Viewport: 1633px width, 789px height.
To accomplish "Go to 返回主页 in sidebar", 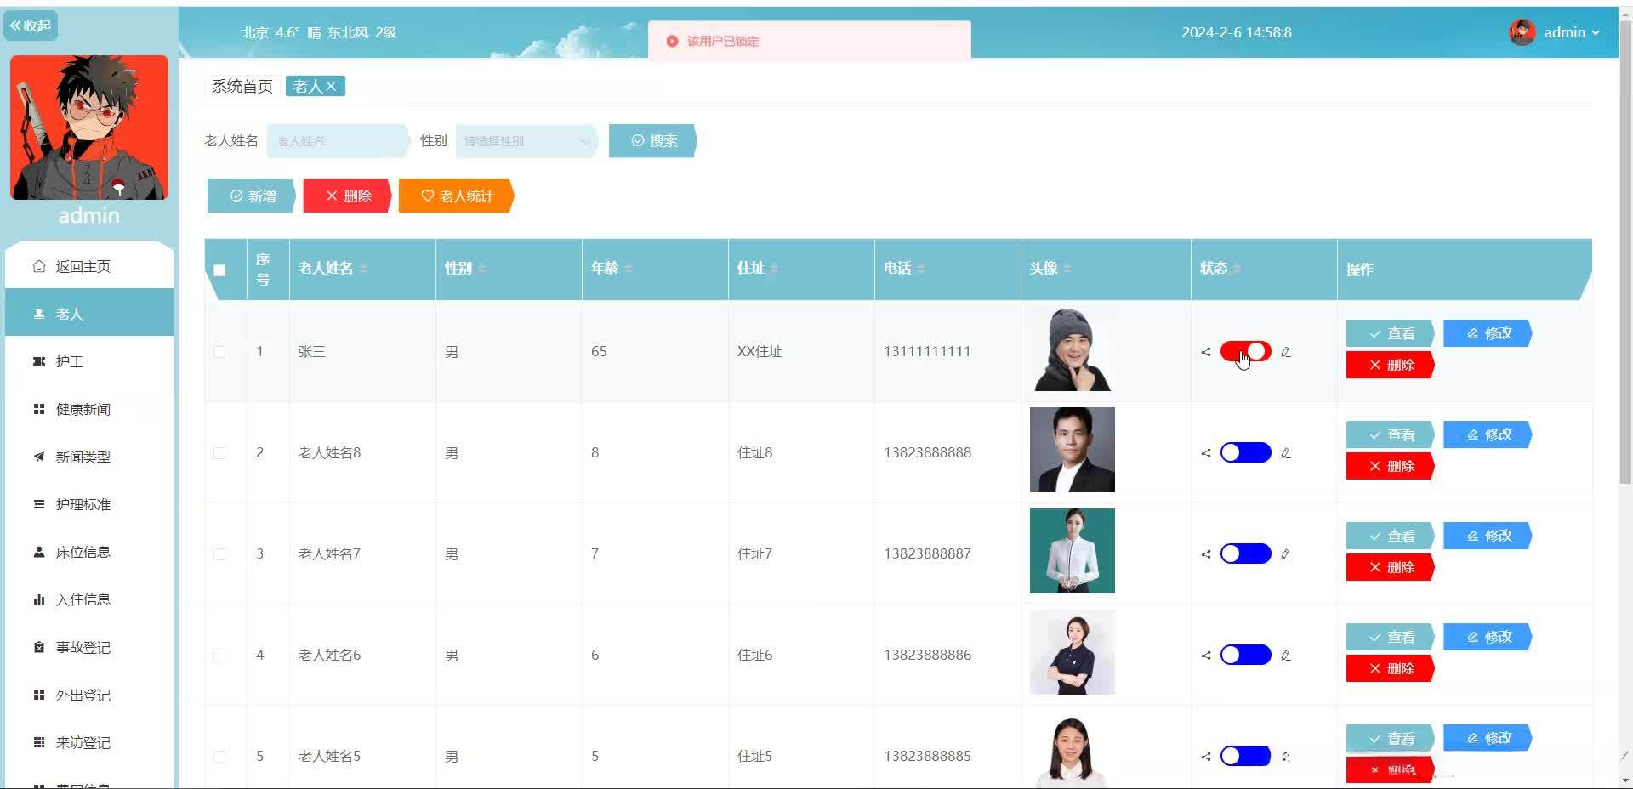I will (89, 266).
